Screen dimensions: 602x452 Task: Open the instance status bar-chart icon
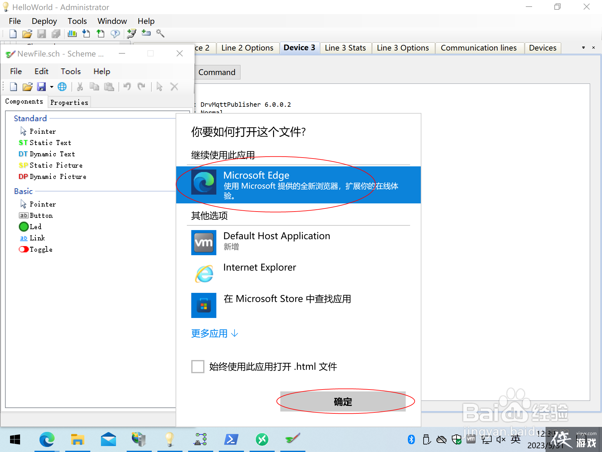[x=72, y=34]
